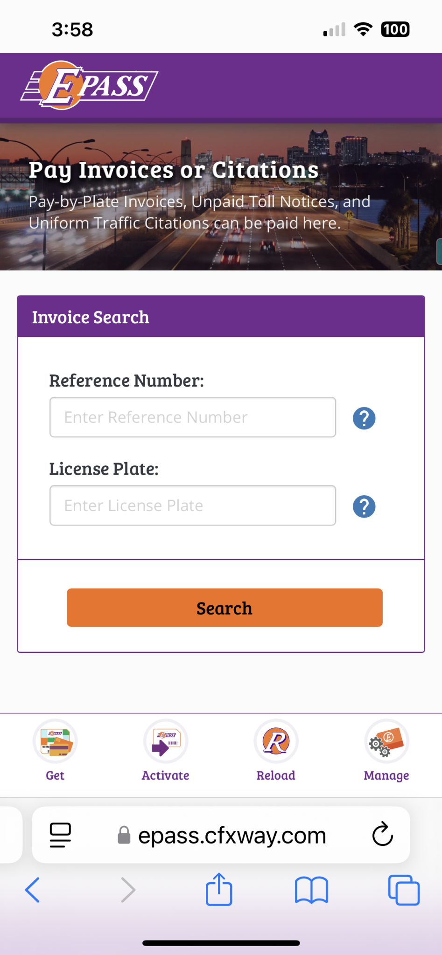Viewport: 442px width, 955px height.
Task: Tap the Manage account gears icon
Action: point(386,741)
